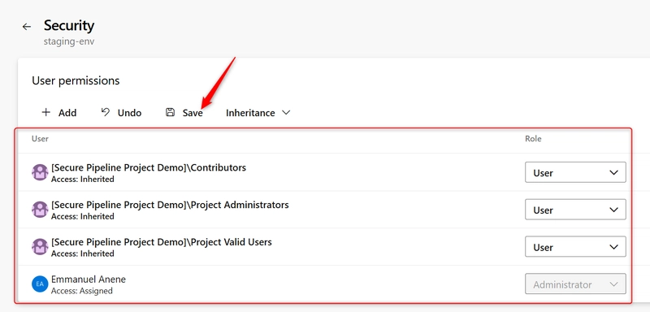The image size is (650, 312).
Task: Select the Emmanuel Anene user name
Action: click(89, 279)
